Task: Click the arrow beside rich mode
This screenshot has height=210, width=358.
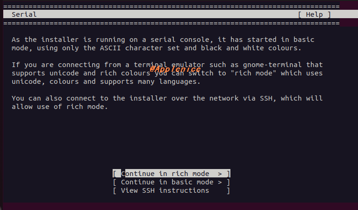Action: pyautogui.click(x=220, y=174)
